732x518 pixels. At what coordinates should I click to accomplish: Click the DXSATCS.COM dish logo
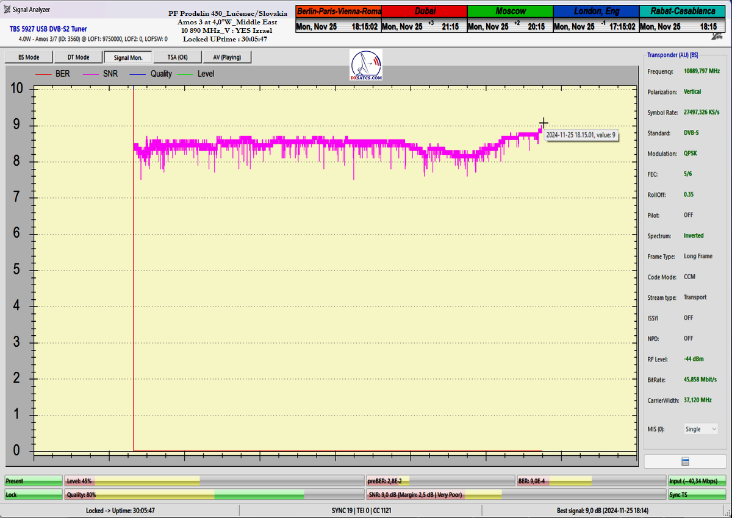[366, 65]
